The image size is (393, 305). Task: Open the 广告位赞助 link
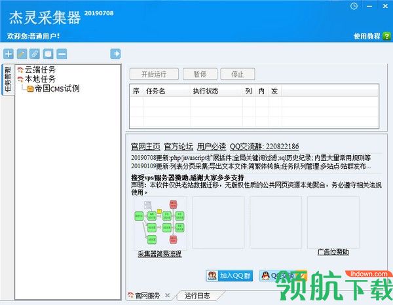click(333, 252)
